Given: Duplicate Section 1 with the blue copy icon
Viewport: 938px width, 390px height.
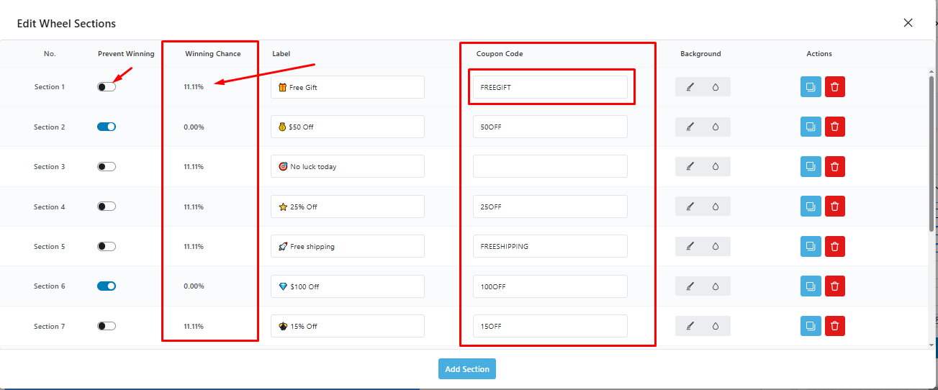Looking at the screenshot, I should tap(811, 87).
